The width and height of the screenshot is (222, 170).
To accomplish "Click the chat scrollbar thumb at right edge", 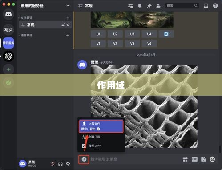I will point(220,149).
